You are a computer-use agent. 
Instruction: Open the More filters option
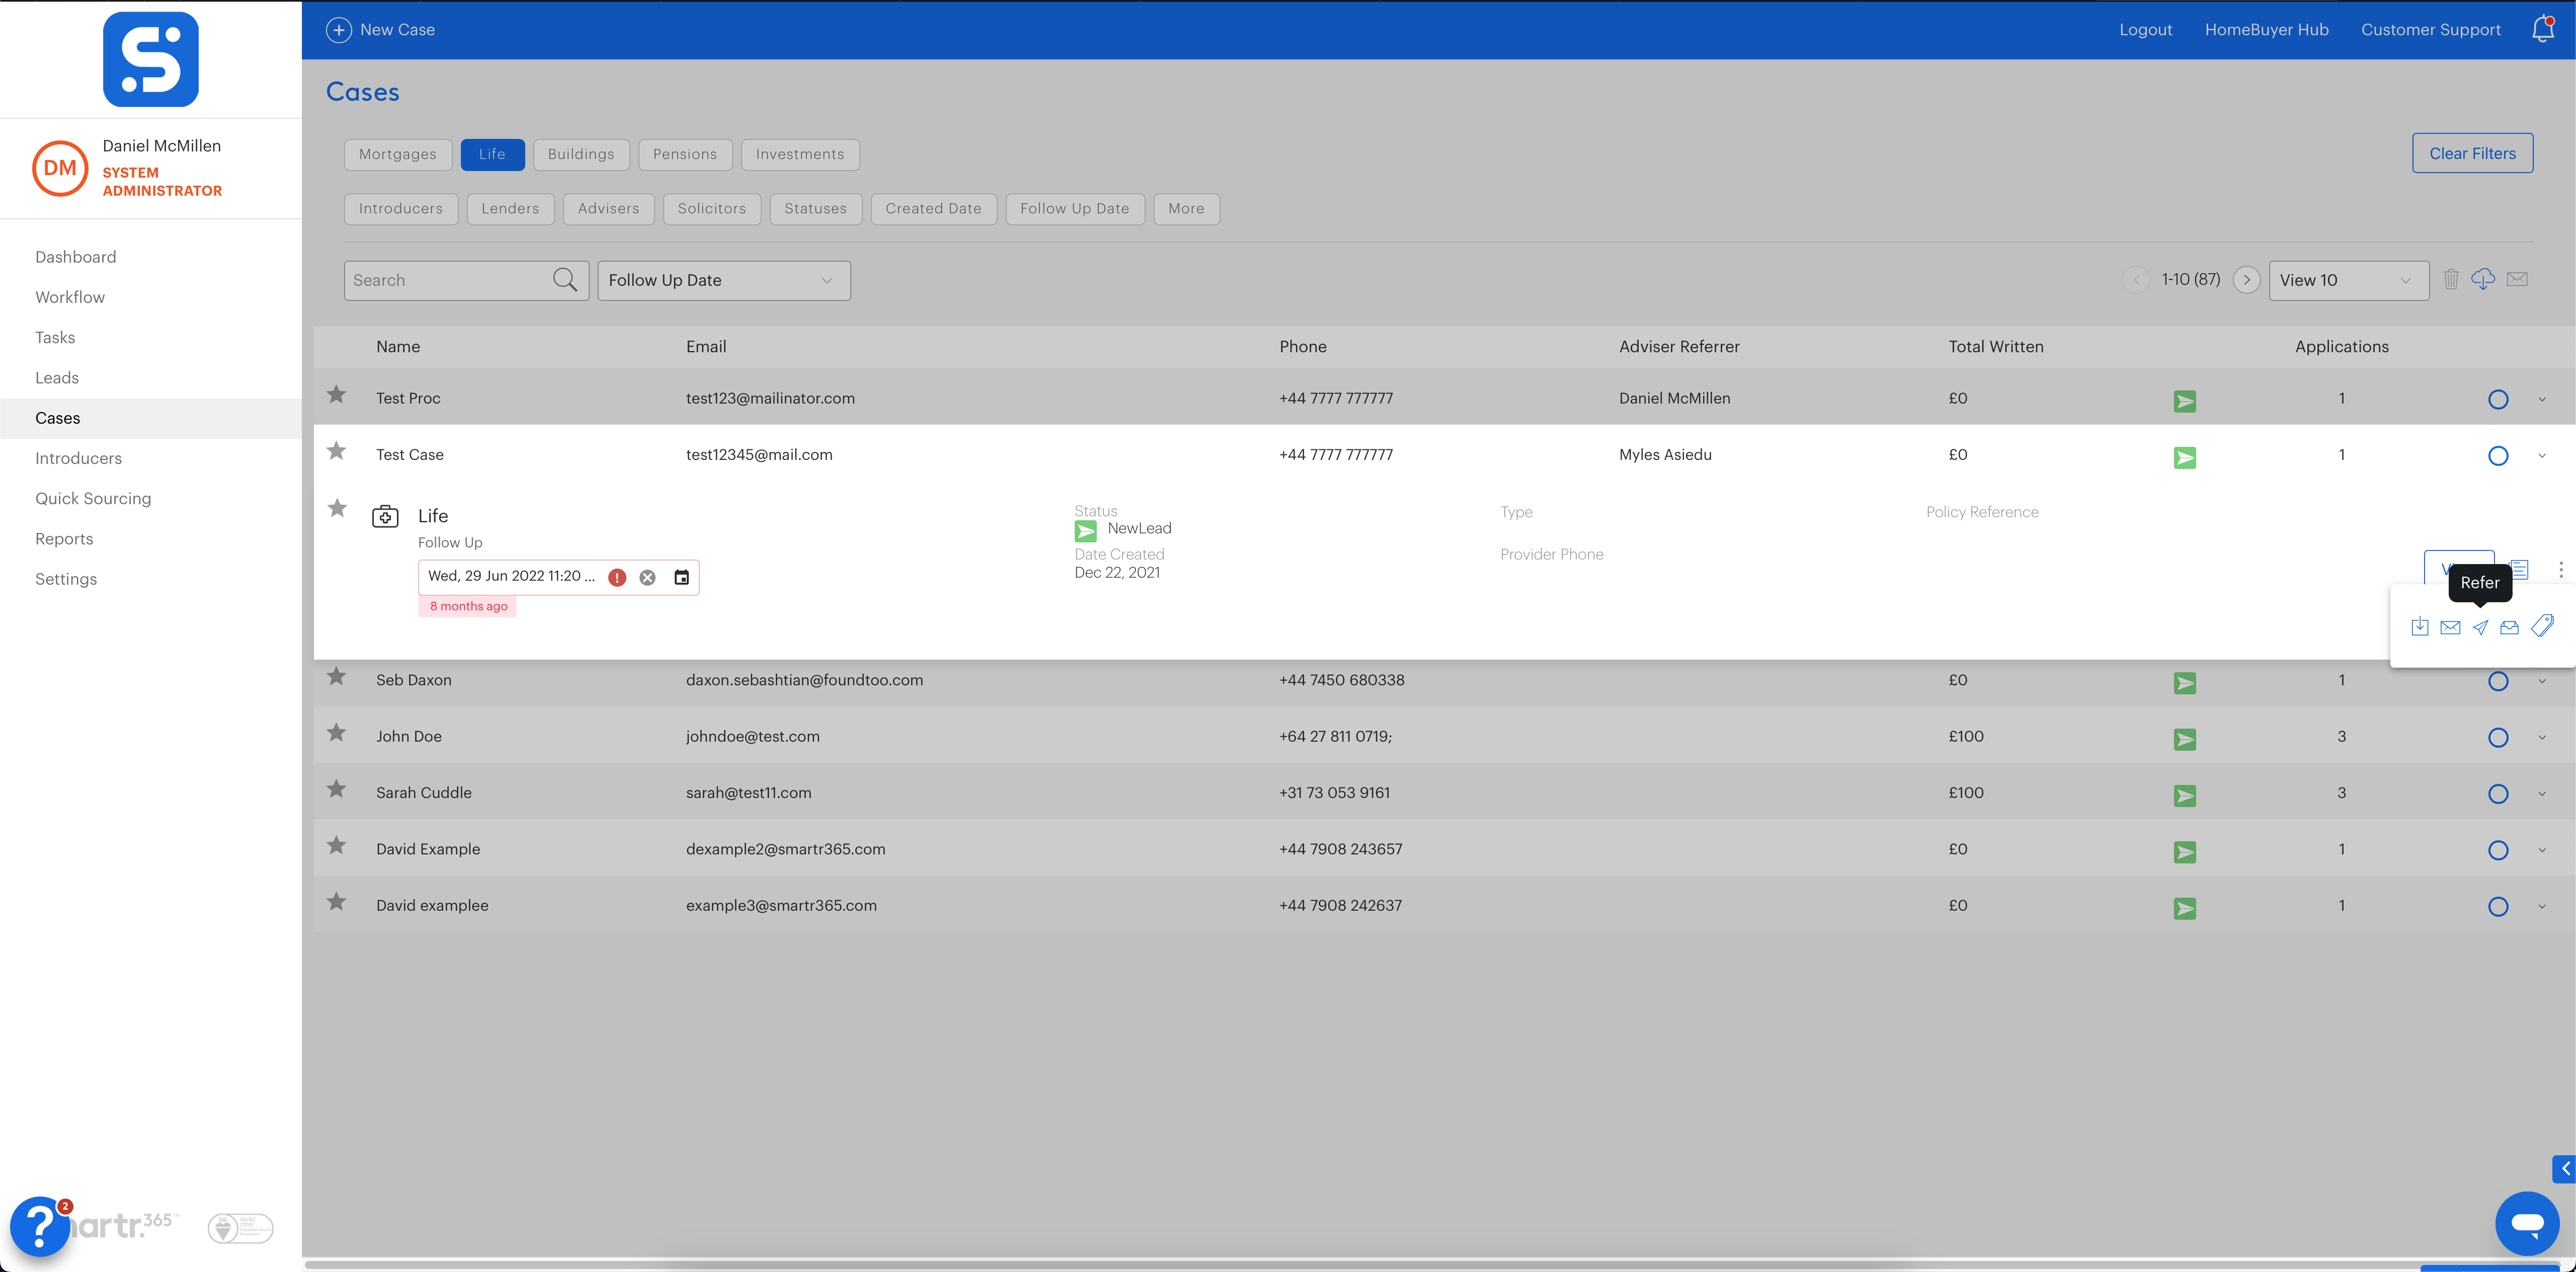(x=1186, y=209)
